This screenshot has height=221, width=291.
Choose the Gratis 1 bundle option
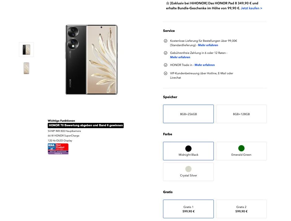(188, 209)
